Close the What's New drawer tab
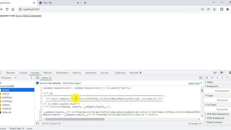 point(23,129)
